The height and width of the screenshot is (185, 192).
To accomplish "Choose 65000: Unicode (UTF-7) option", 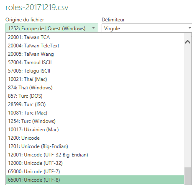I will (95, 172).
